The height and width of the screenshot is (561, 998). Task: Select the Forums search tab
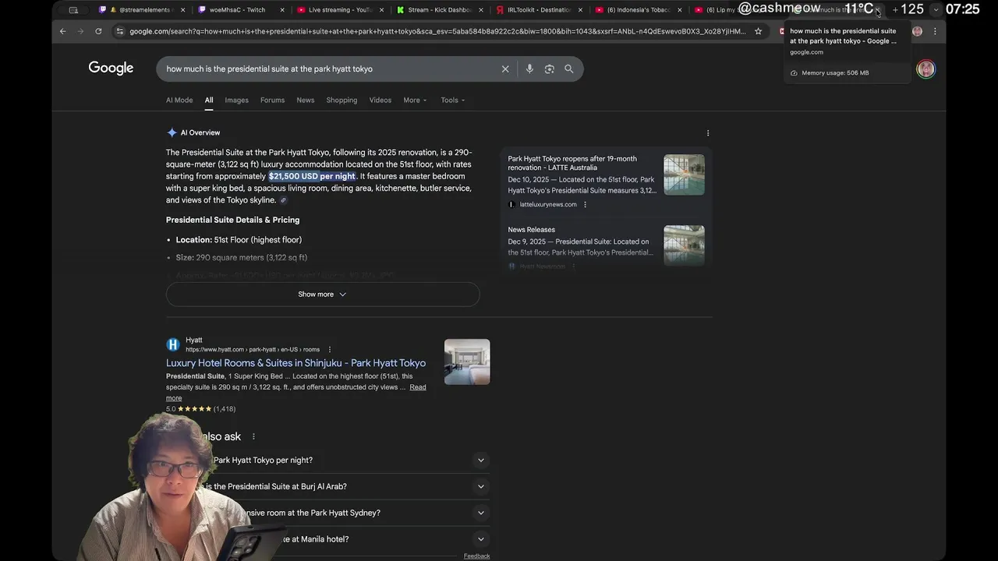272,100
